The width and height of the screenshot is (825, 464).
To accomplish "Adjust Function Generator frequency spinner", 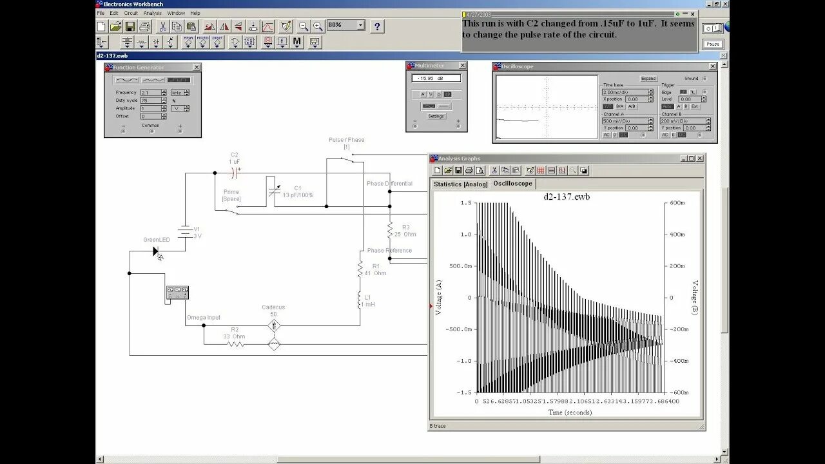I will (x=164, y=93).
